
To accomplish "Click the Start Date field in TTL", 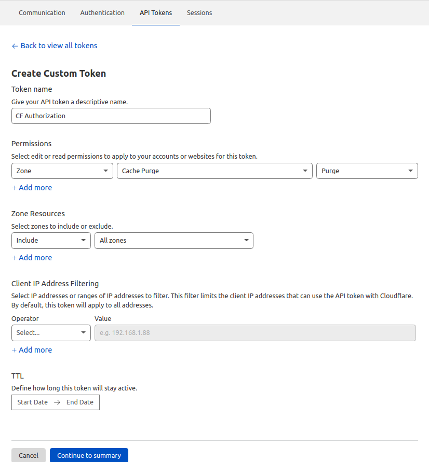I will coord(32,402).
